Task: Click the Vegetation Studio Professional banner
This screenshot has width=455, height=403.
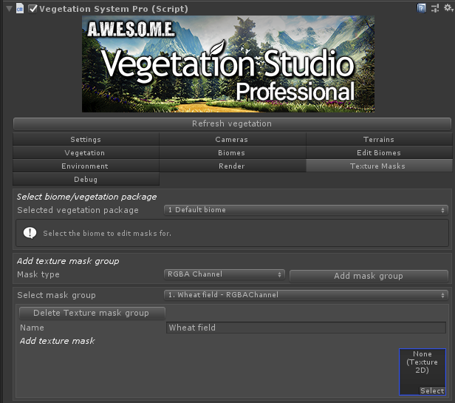Action: 228,64
